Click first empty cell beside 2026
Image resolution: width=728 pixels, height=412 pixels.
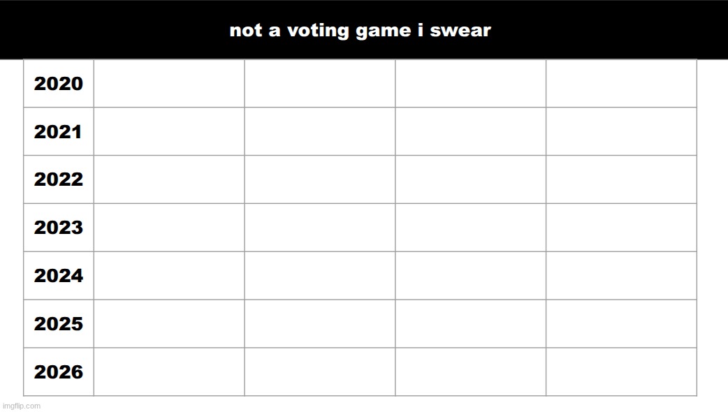[x=169, y=372]
